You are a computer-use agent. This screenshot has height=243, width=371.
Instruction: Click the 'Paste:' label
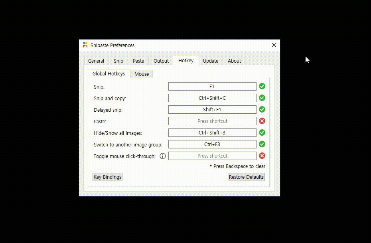pos(100,122)
